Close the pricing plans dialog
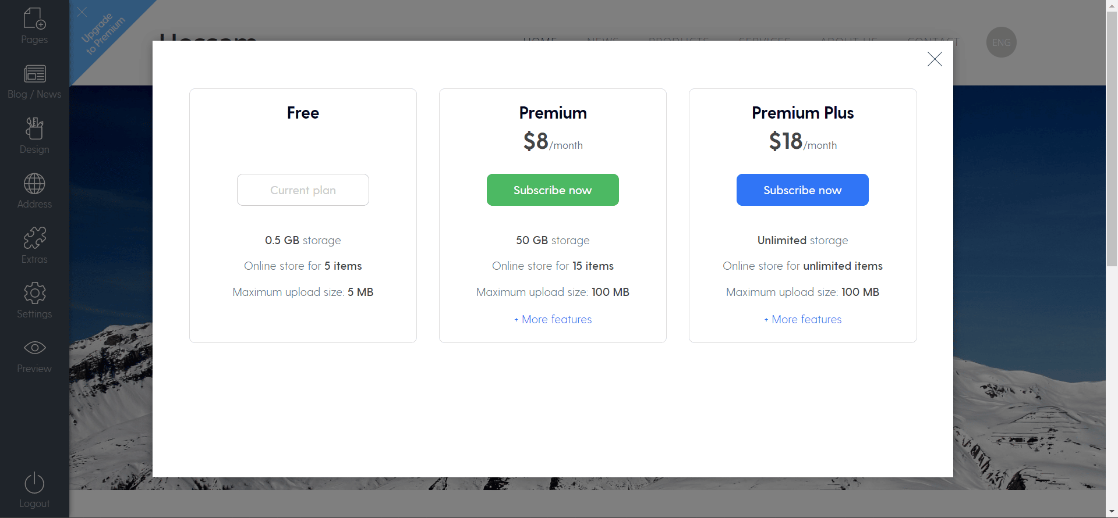 point(935,59)
